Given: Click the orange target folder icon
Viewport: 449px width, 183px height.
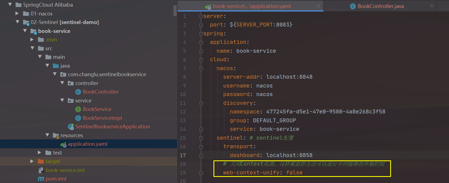Looking at the screenshot, I should (41, 161).
